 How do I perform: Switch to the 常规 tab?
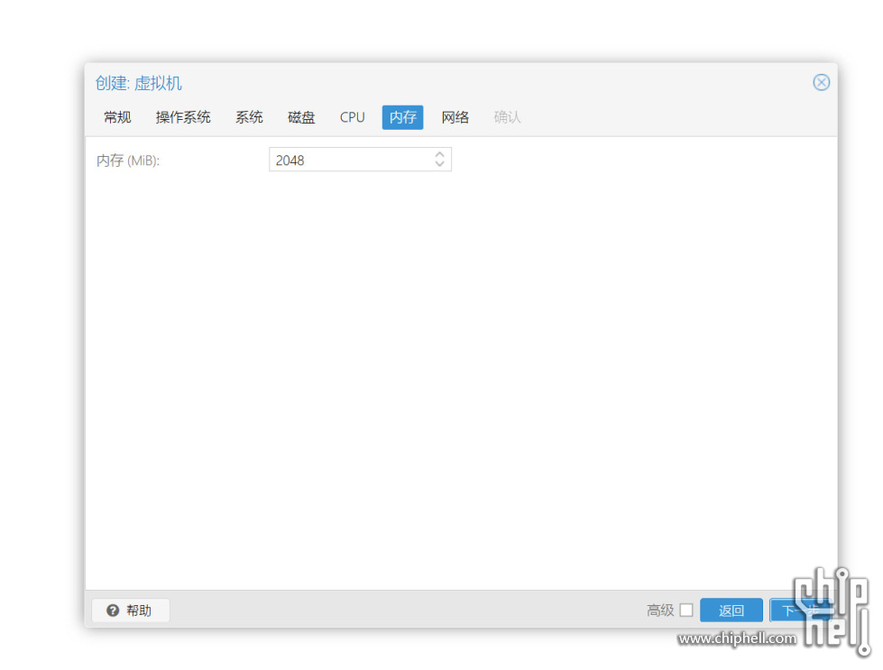click(117, 117)
